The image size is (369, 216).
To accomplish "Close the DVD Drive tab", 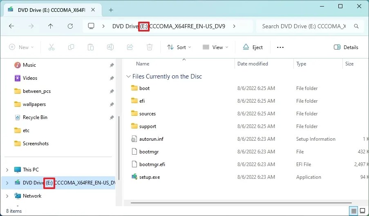I will [93, 10].
